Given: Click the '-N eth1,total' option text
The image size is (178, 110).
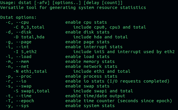Looking at the screenshot, I should (x=30, y=71).
